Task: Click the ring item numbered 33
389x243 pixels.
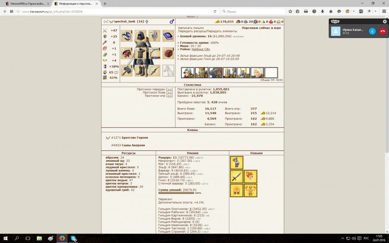Action: click(127, 36)
